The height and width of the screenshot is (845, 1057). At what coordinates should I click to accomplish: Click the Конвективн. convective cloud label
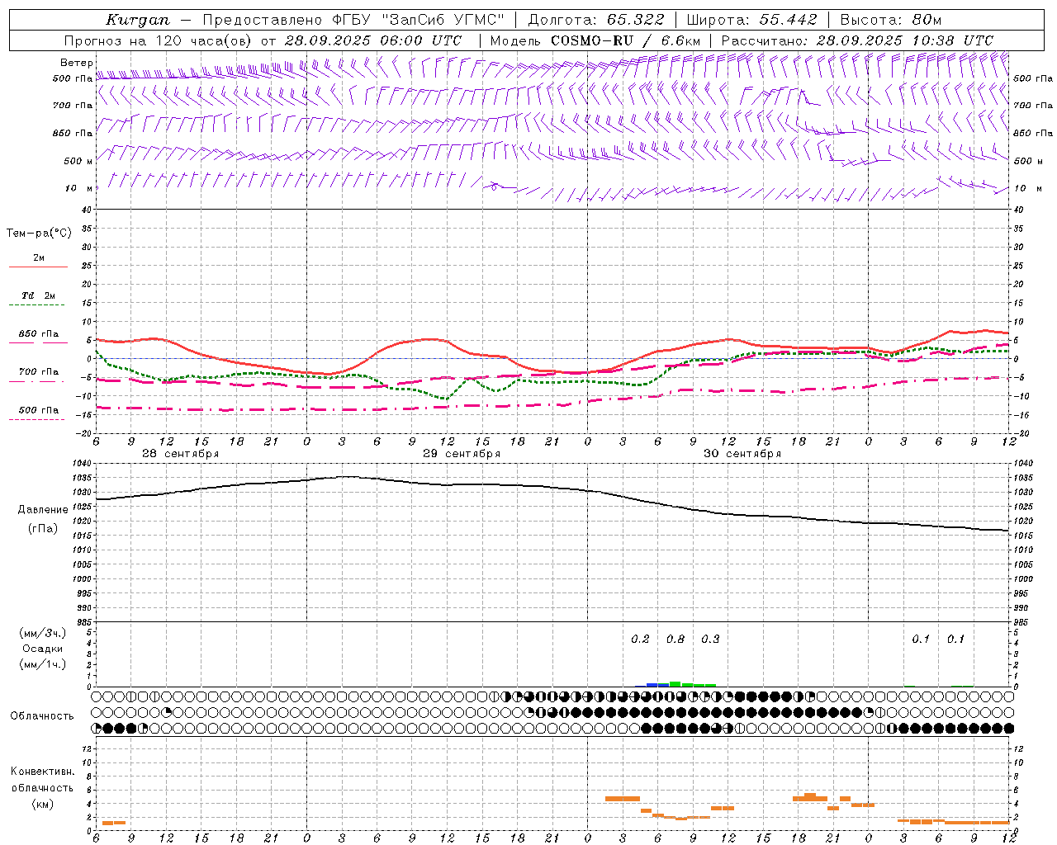click(42, 772)
